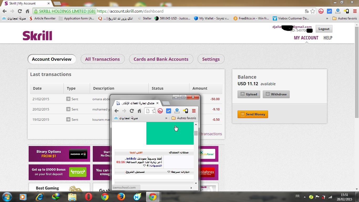This screenshot has height=202, width=359.
Task: Click the popup window's vertical scrollbar thumb
Action: pyautogui.click(x=196, y=133)
